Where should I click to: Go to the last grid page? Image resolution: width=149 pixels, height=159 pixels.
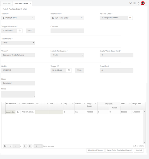[30, 146]
